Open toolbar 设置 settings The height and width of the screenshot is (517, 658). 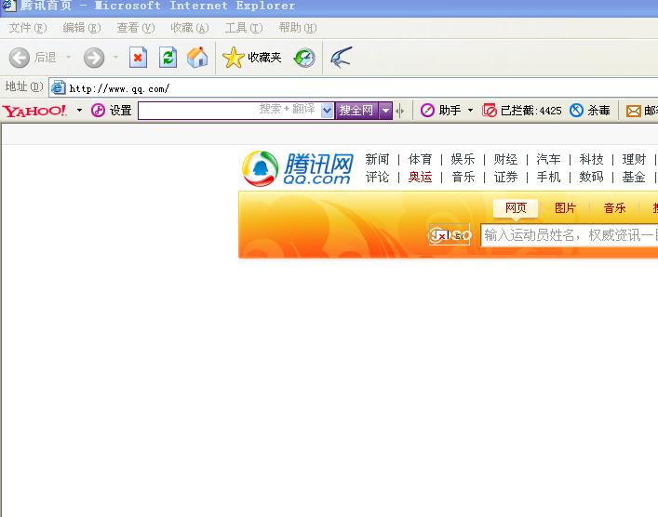click(111, 111)
